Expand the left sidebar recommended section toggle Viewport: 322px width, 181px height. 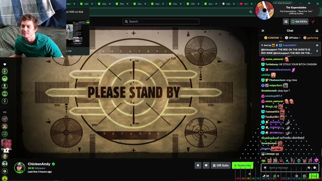[5, 112]
